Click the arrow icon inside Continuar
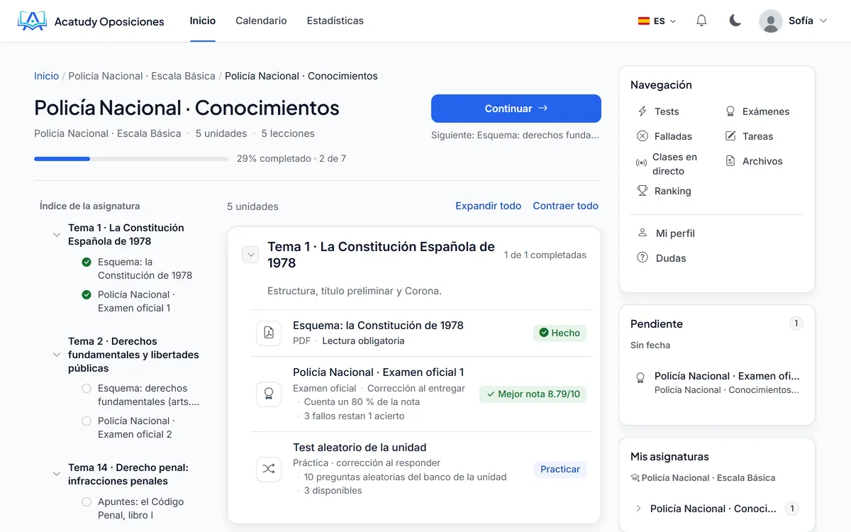 pos(543,109)
